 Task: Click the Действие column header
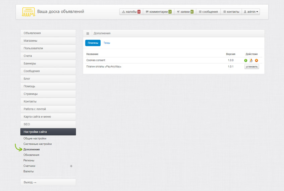point(251,54)
